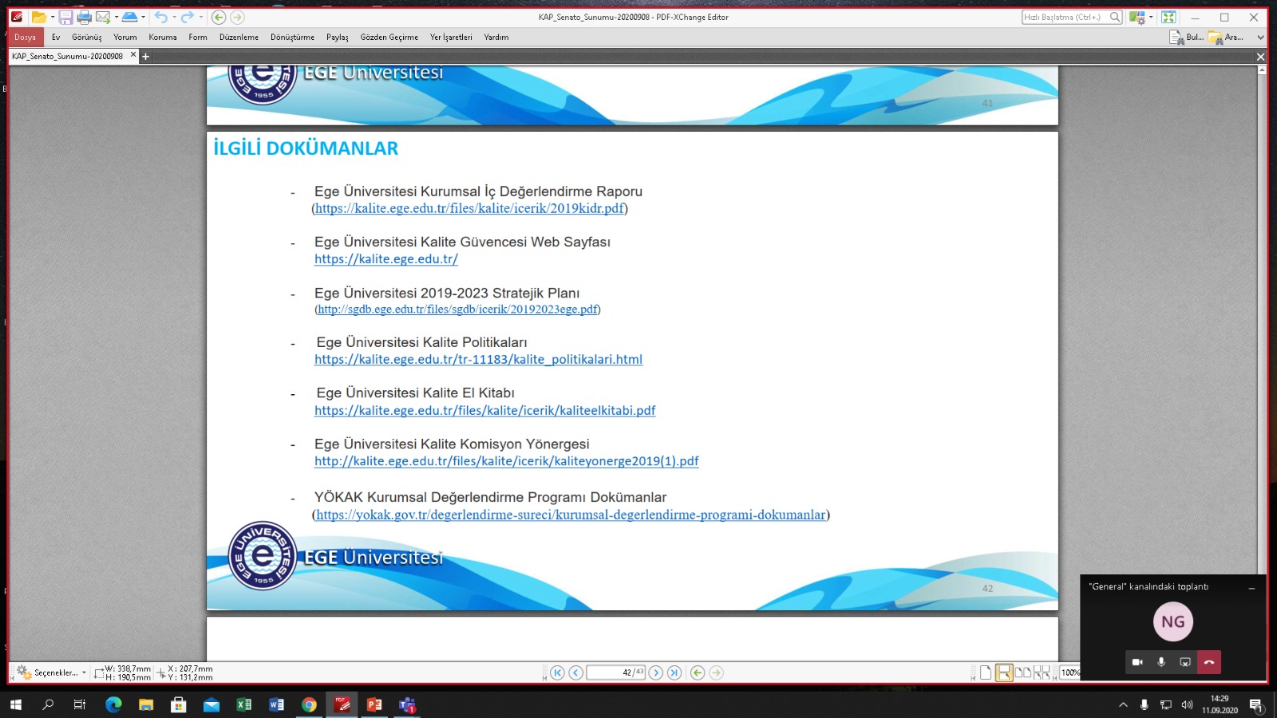Go to previous page button

point(575,673)
